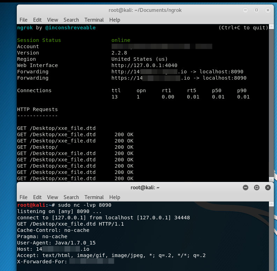Open View menu in ngrok terminal window
The image size is (277, 271).
pos(52,20)
